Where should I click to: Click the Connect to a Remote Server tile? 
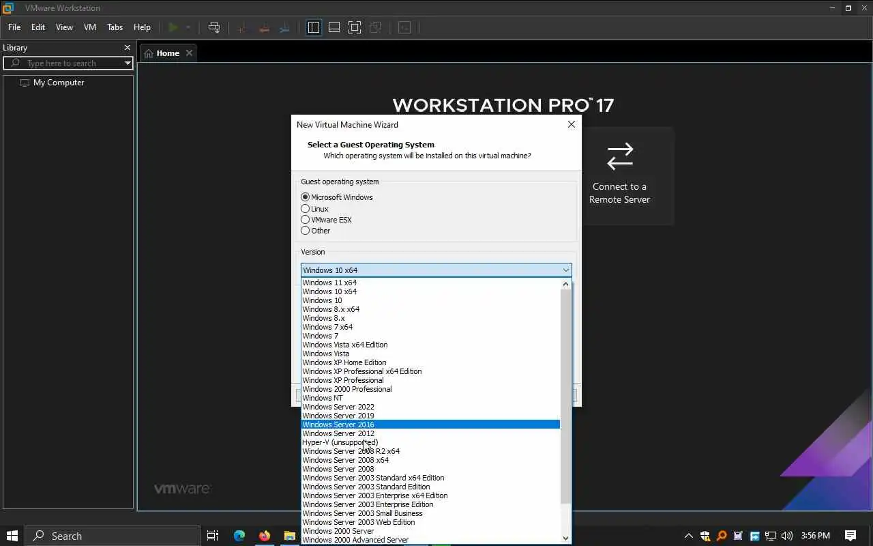[620, 175]
